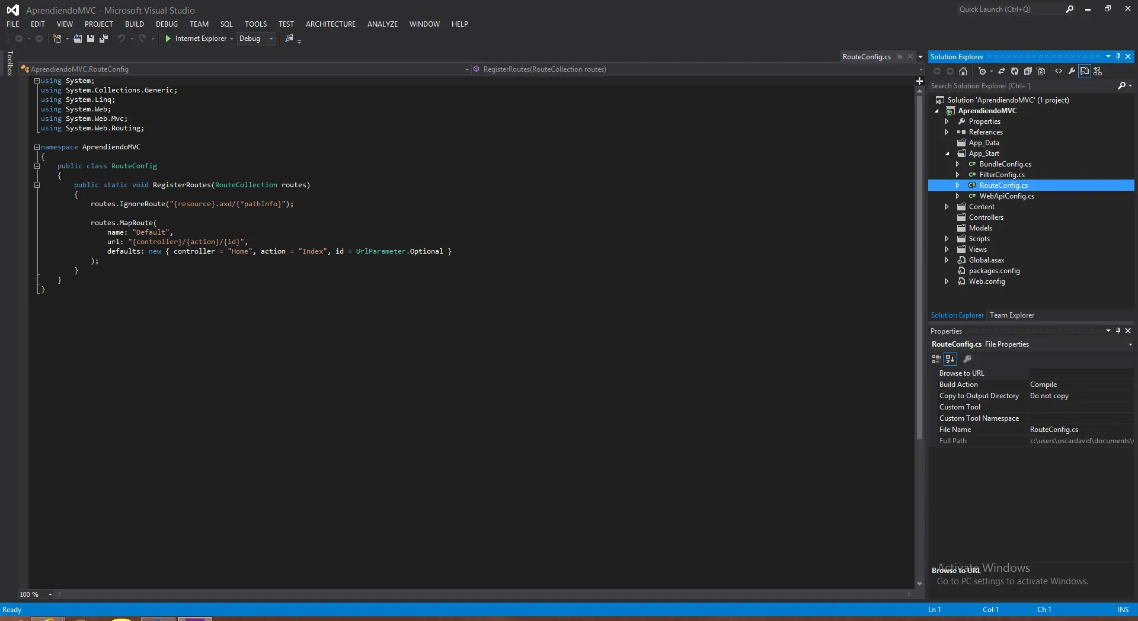This screenshot has width=1138, height=621.
Task: Collapse the namespace AprendiendoMVC block
Action: click(37, 147)
